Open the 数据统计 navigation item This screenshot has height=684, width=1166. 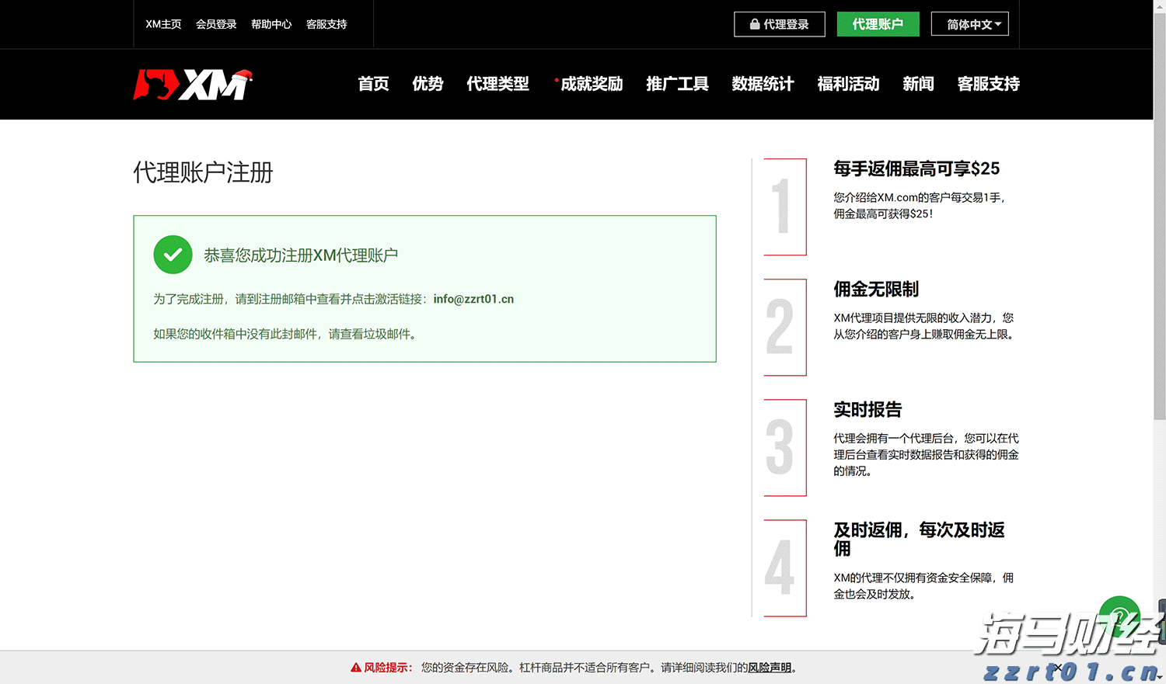(763, 85)
